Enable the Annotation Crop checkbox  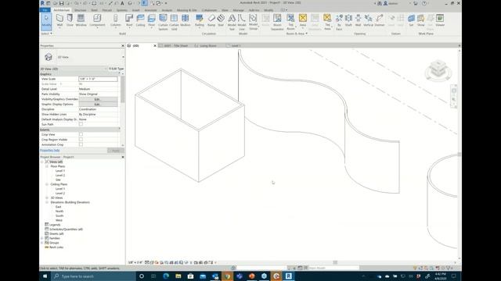click(81, 144)
